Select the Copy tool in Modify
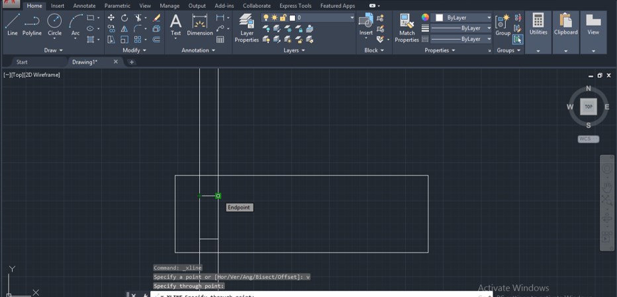 111,29
